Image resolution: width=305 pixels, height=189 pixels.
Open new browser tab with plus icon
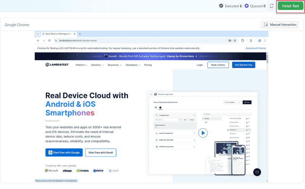click(x=80, y=34)
